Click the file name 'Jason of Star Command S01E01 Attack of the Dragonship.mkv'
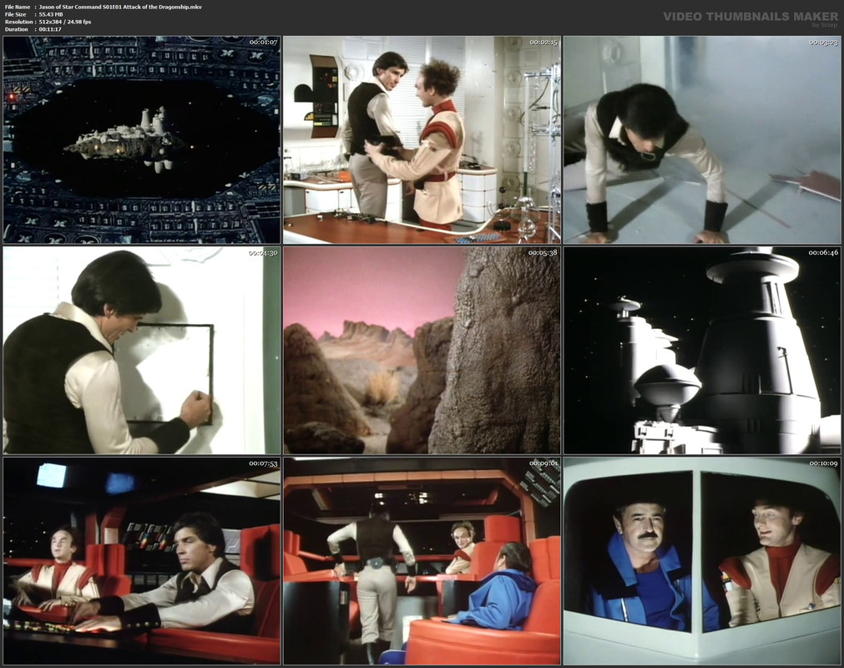The image size is (844, 668). click(x=120, y=7)
